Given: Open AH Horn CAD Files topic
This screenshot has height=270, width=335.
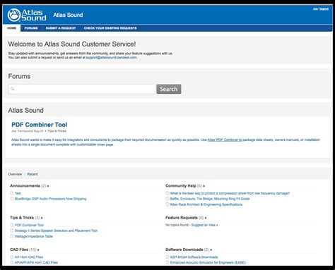Looking at the screenshot, I should coord(29,257).
